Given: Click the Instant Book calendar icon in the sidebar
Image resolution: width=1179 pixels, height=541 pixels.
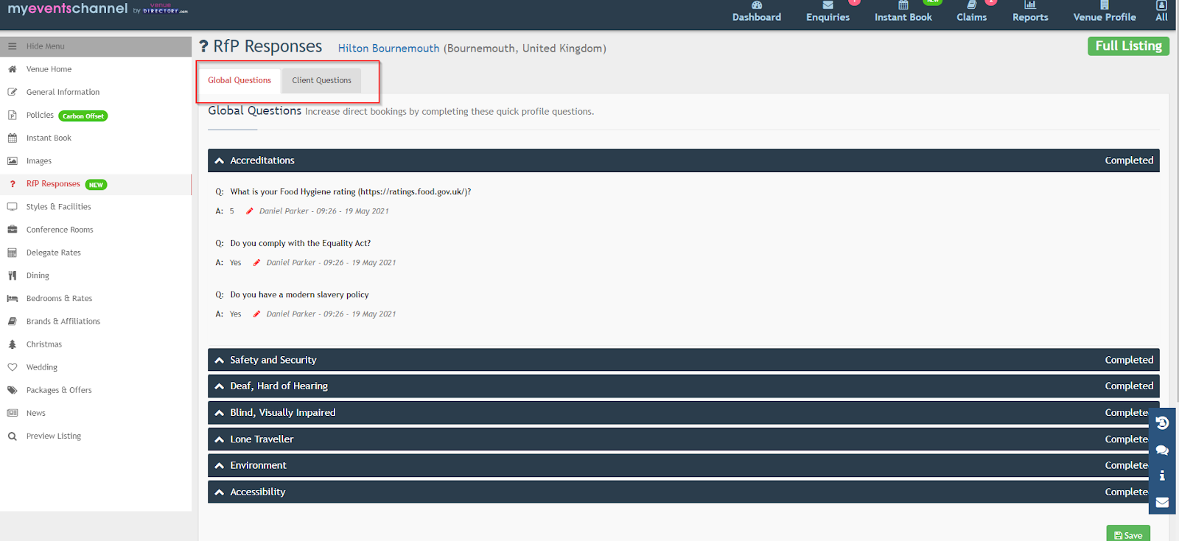Looking at the screenshot, I should (x=13, y=138).
